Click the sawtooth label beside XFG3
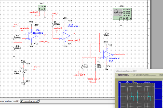Screen dimensions: 163x108 (34, 12)
